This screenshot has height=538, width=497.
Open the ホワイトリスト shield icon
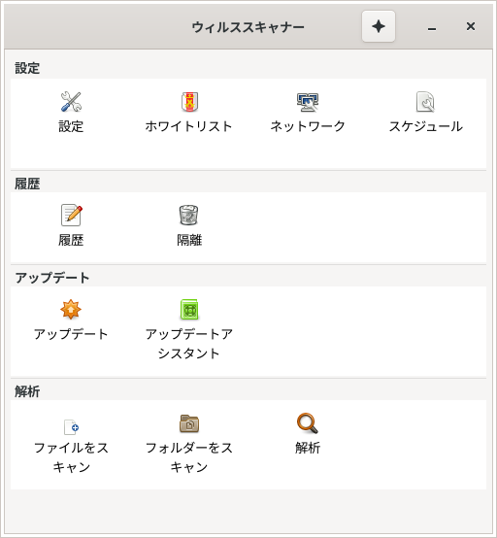tap(189, 102)
